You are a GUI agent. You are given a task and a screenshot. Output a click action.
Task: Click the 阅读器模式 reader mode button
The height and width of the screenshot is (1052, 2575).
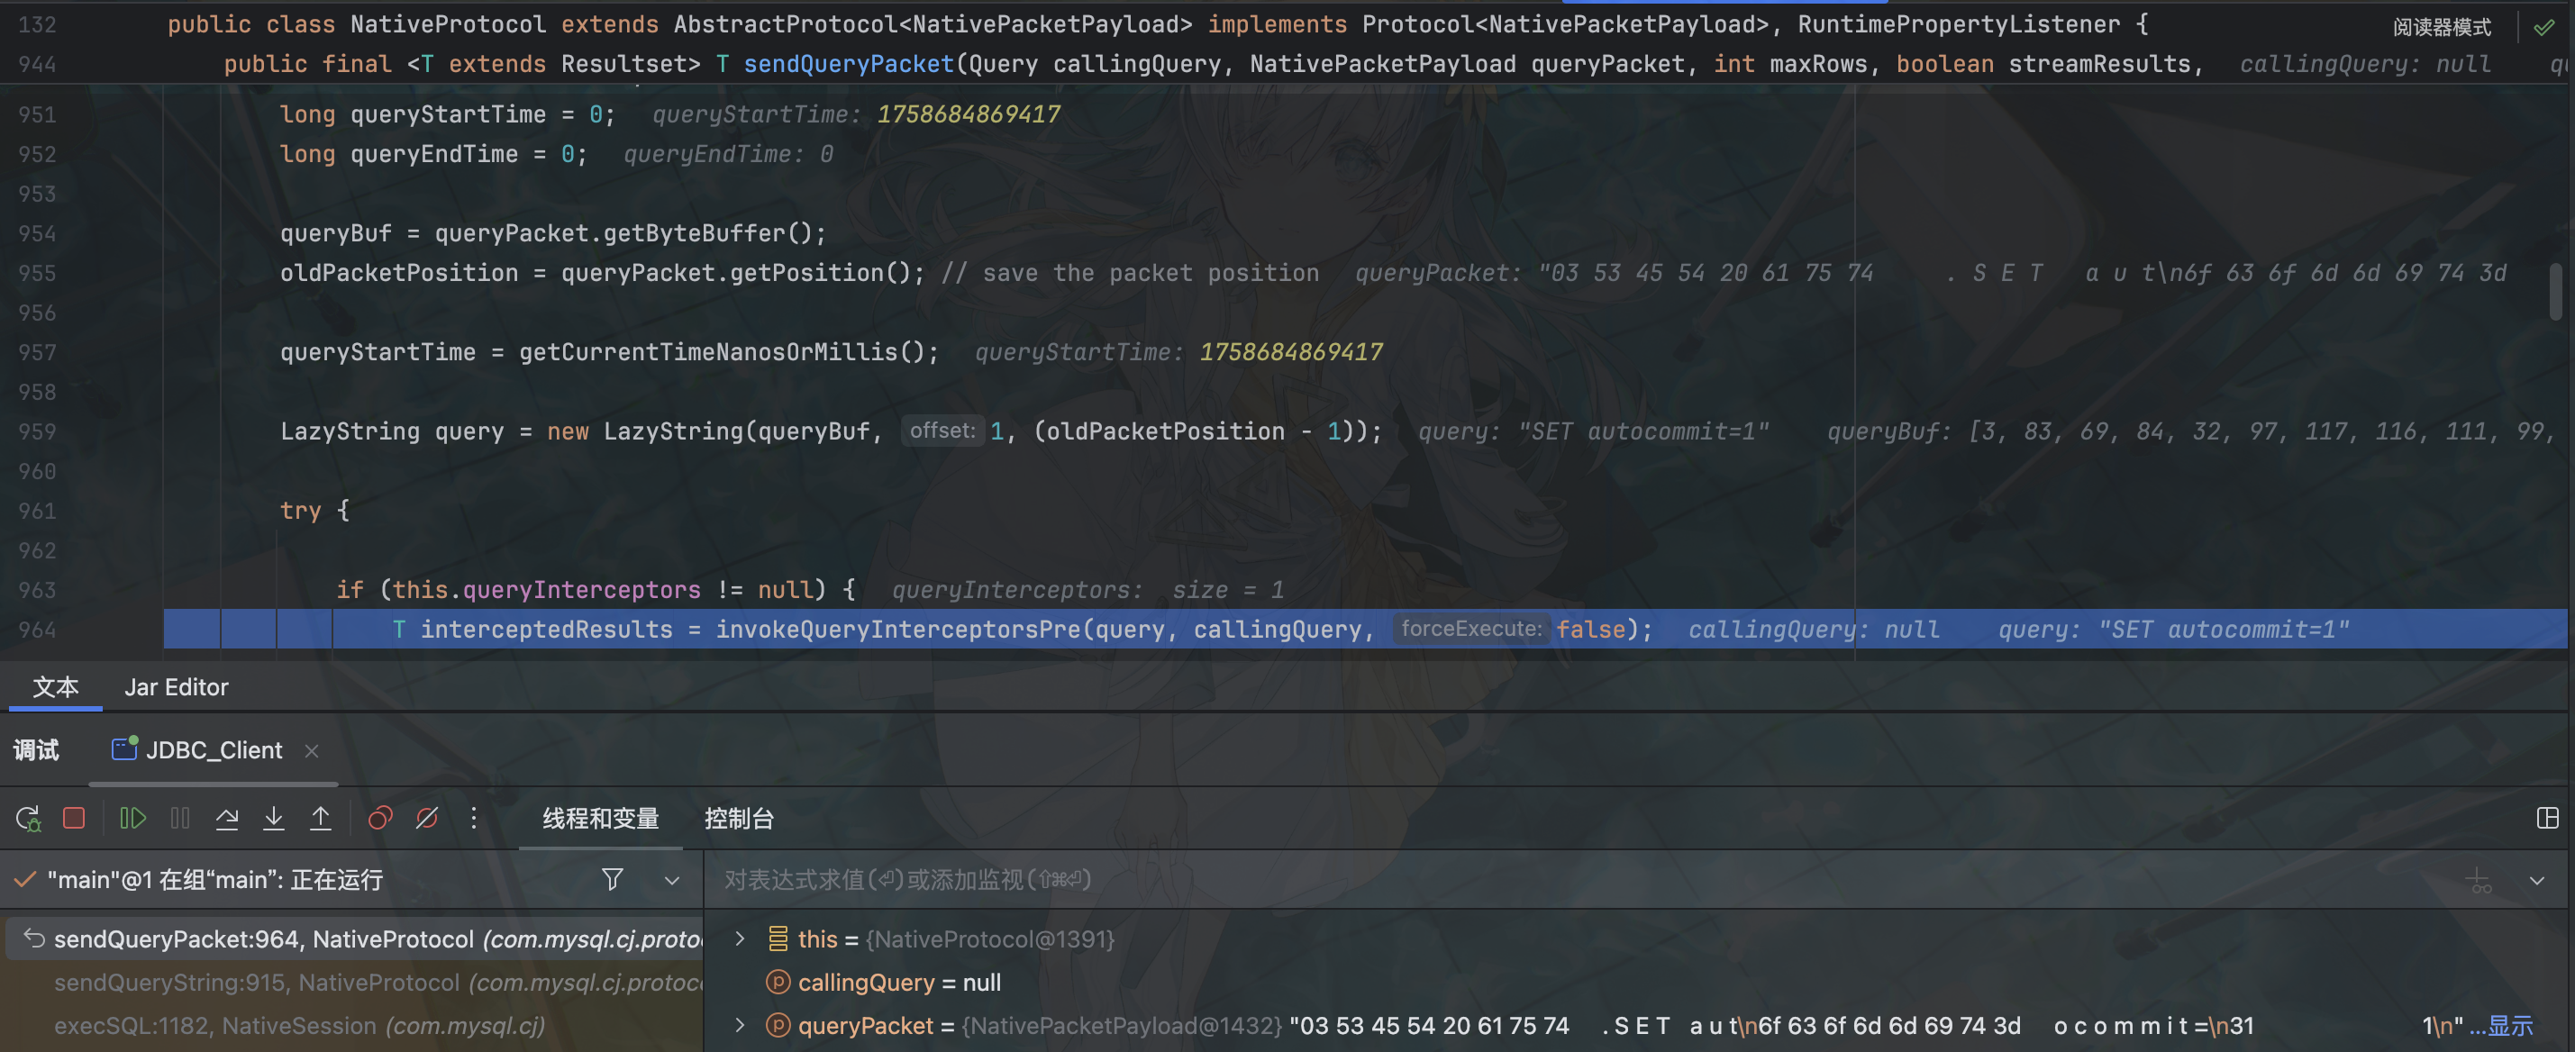pos(2440,27)
